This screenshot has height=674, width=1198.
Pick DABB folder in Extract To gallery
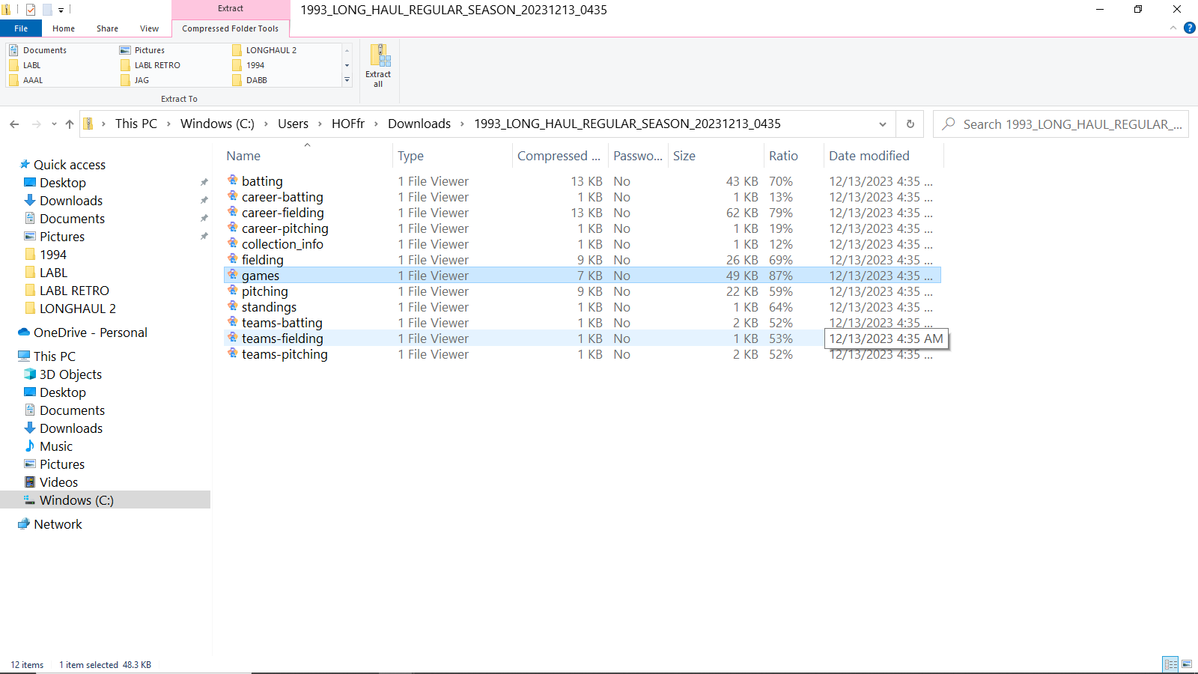(250, 80)
